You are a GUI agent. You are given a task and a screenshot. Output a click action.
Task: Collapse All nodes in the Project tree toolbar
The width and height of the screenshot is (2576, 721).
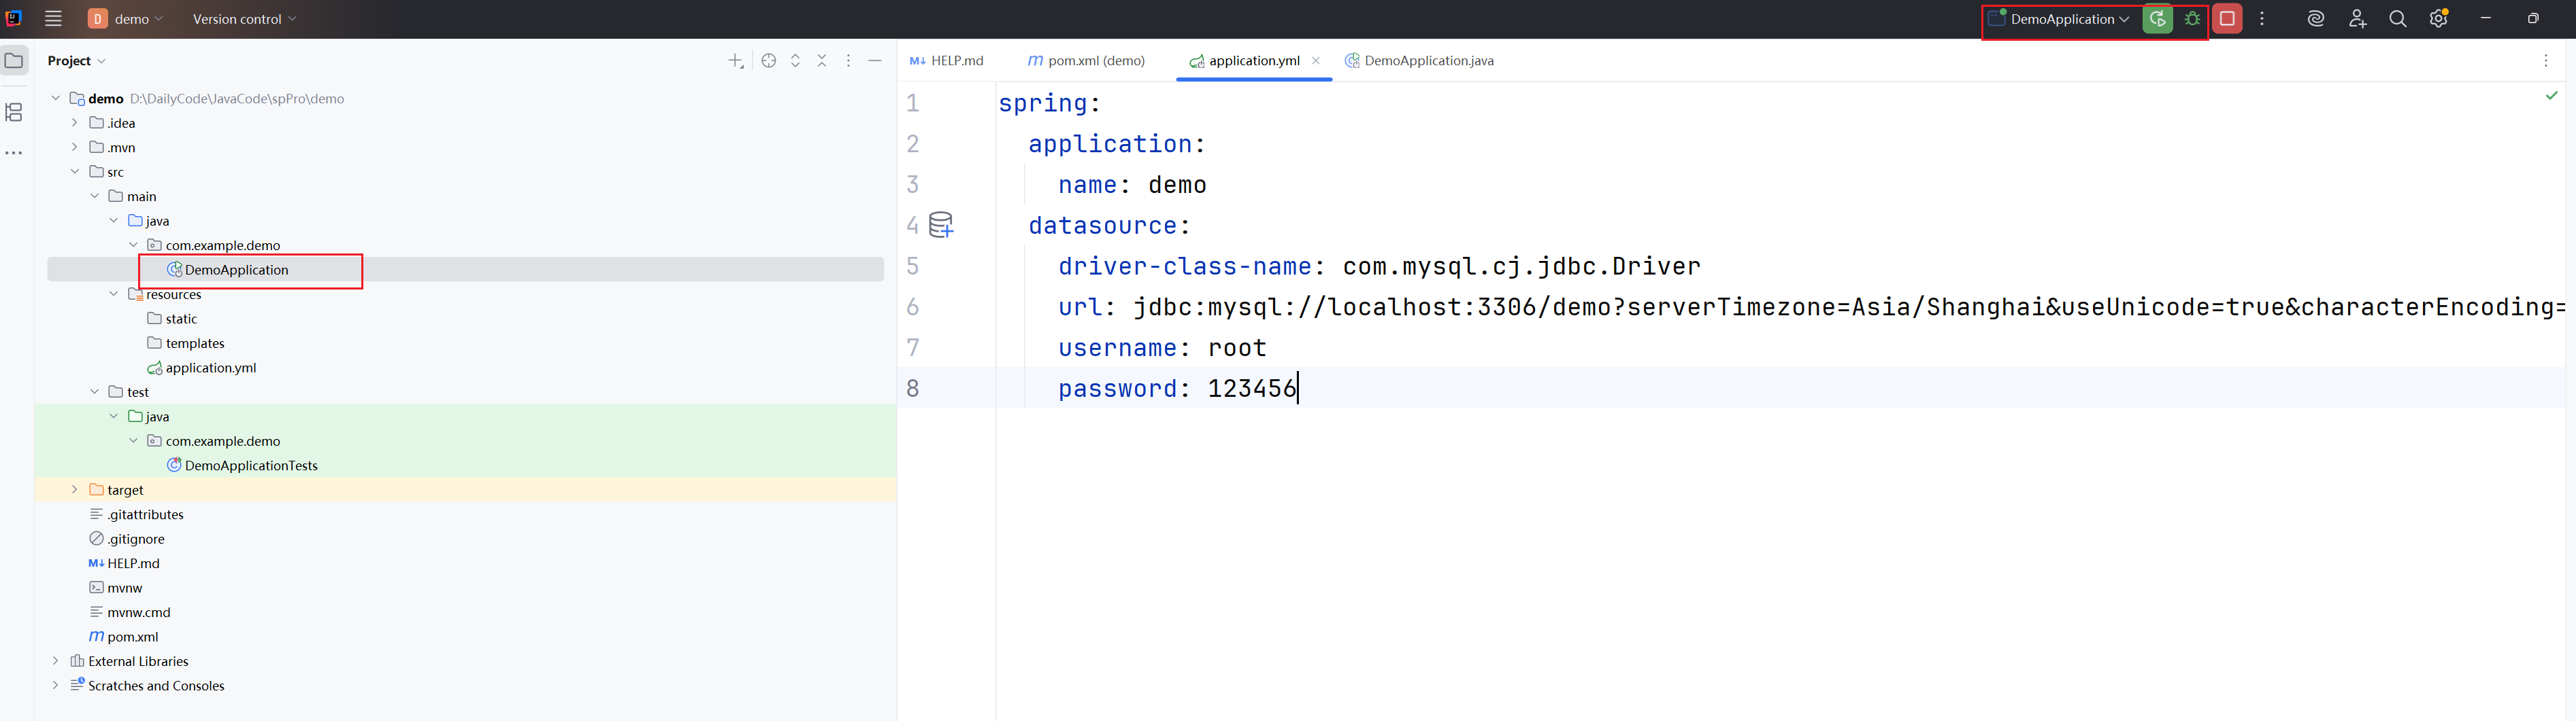click(x=822, y=60)
